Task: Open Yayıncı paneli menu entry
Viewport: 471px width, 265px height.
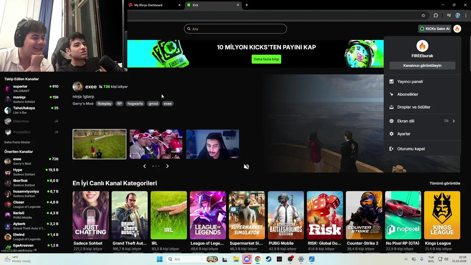Action: [422, 81]
